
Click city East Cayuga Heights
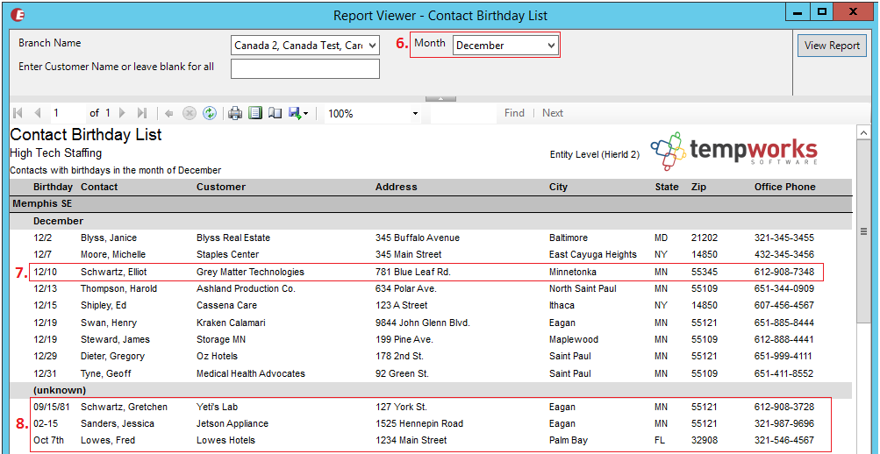click(x=593, y=254)
